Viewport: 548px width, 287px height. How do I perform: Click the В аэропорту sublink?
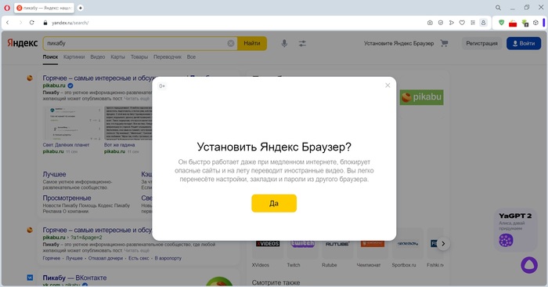[x=168, y=258]
